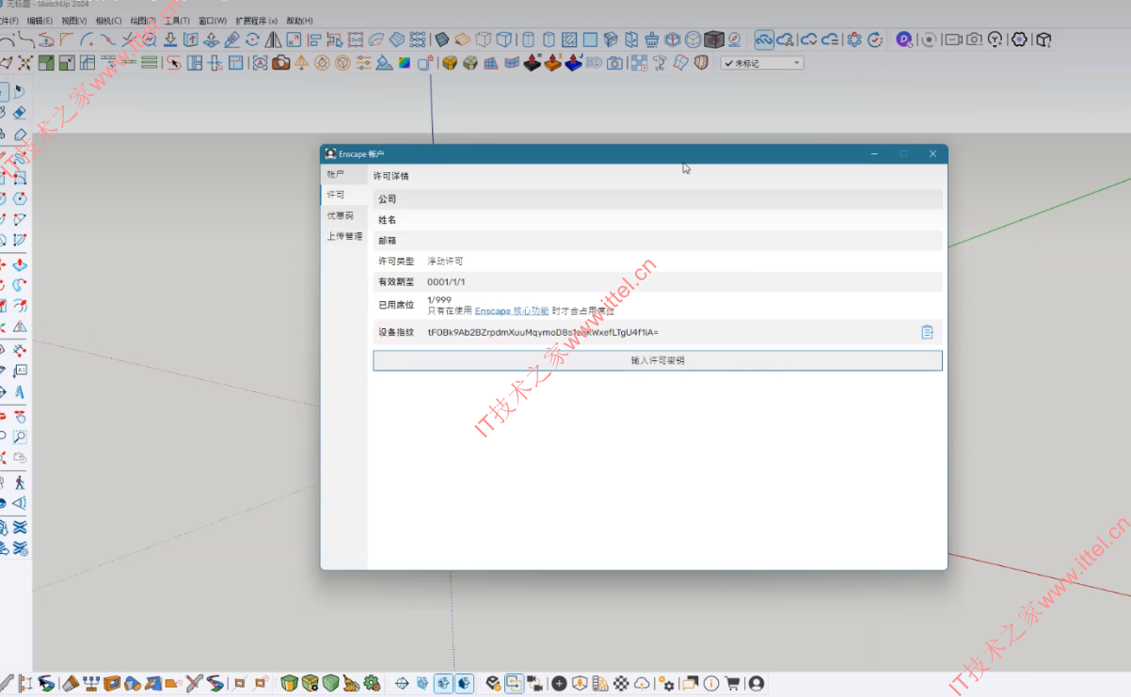The image size is (1131, 697).
Task: Select the Eraser tool in left toolbar
Action: 20,112
